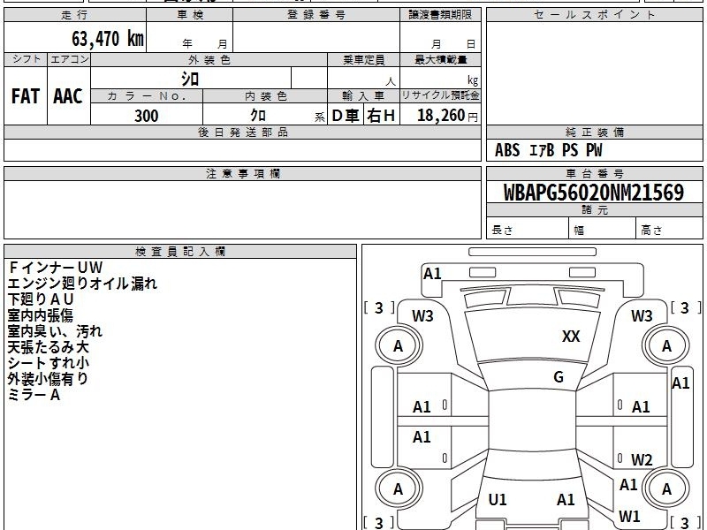Viewport: 707px width, 530px height.
Task: Select chassis number WBAPG56020NM21569
Action: coord(594,193)
